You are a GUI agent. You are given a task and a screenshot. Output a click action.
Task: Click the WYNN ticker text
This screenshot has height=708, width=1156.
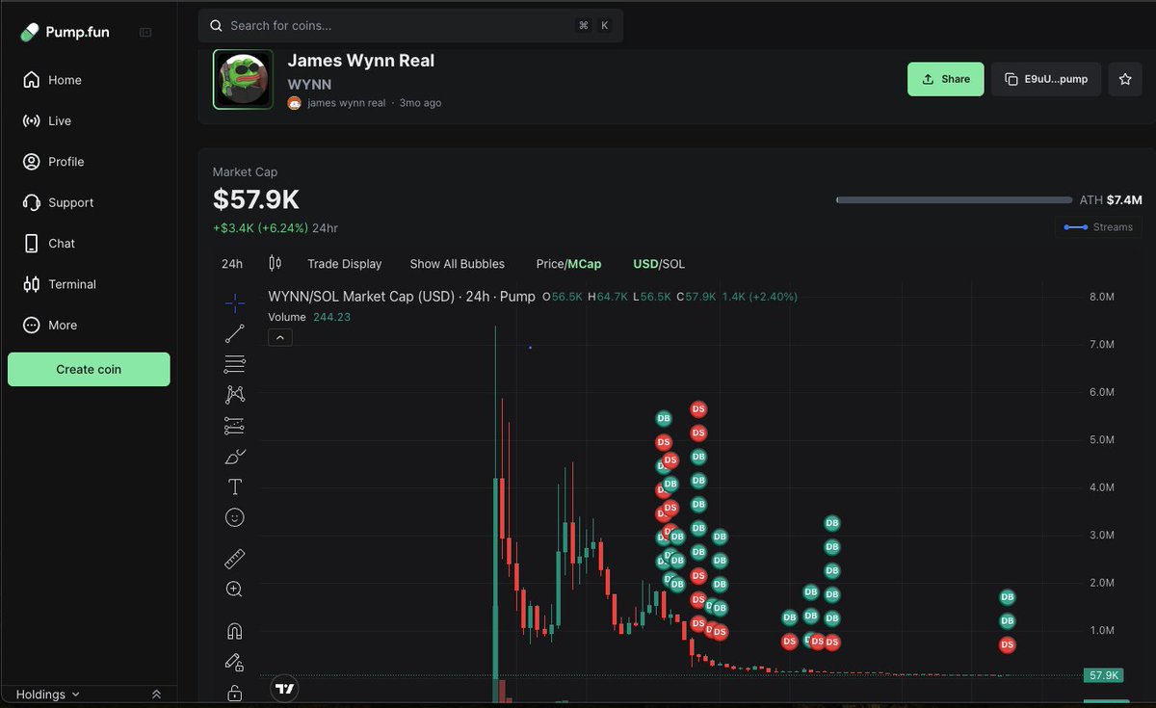309,84
